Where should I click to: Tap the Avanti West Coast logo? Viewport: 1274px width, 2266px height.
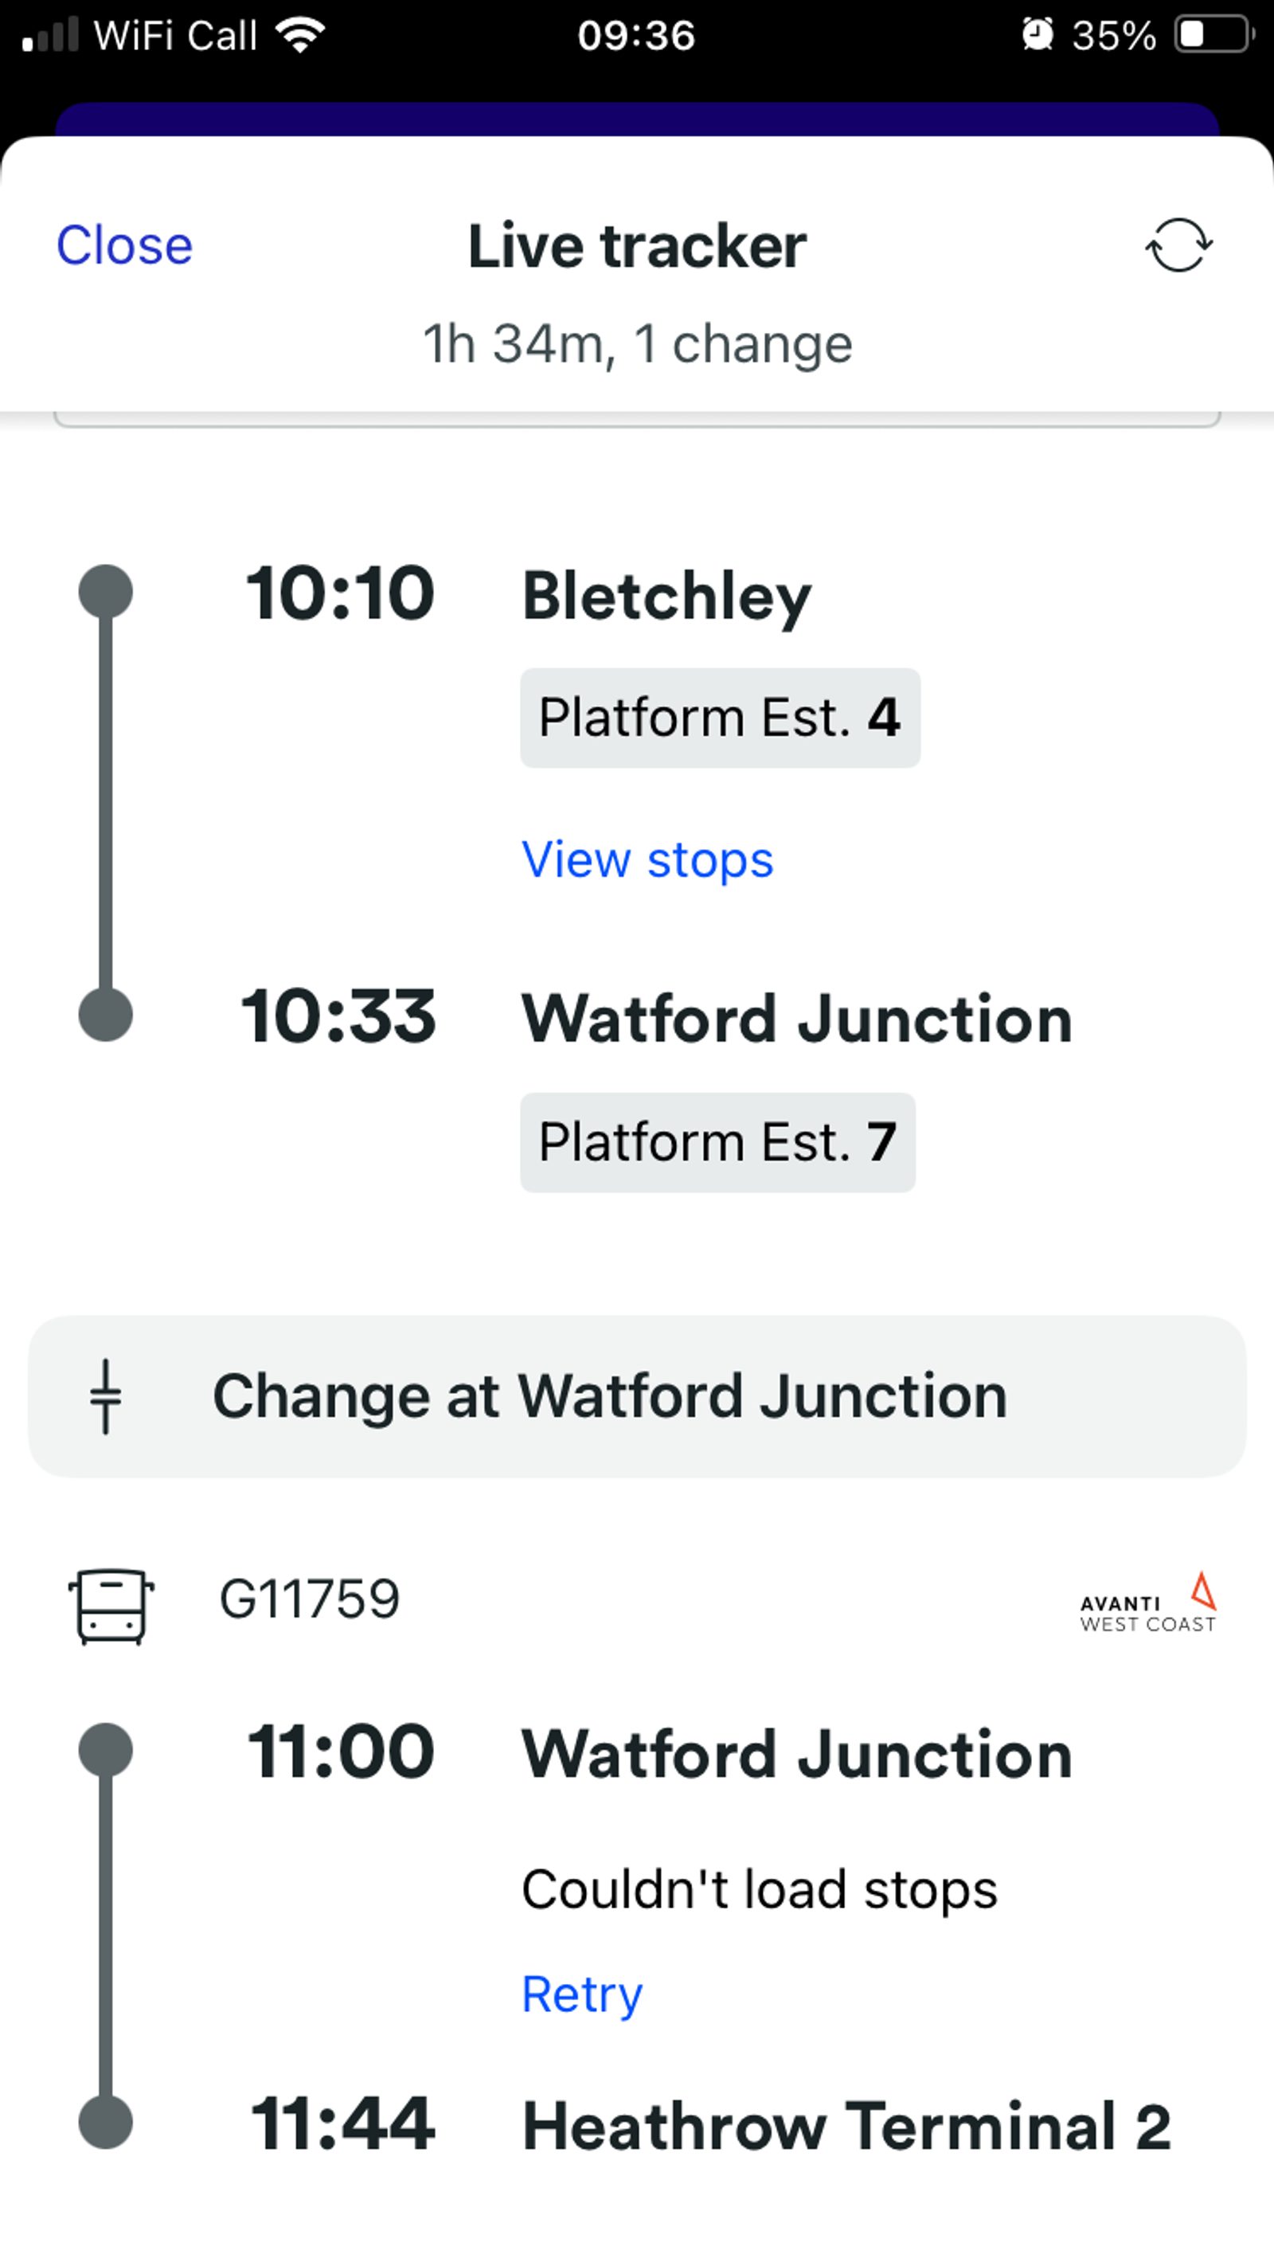click(1148, 1604)
